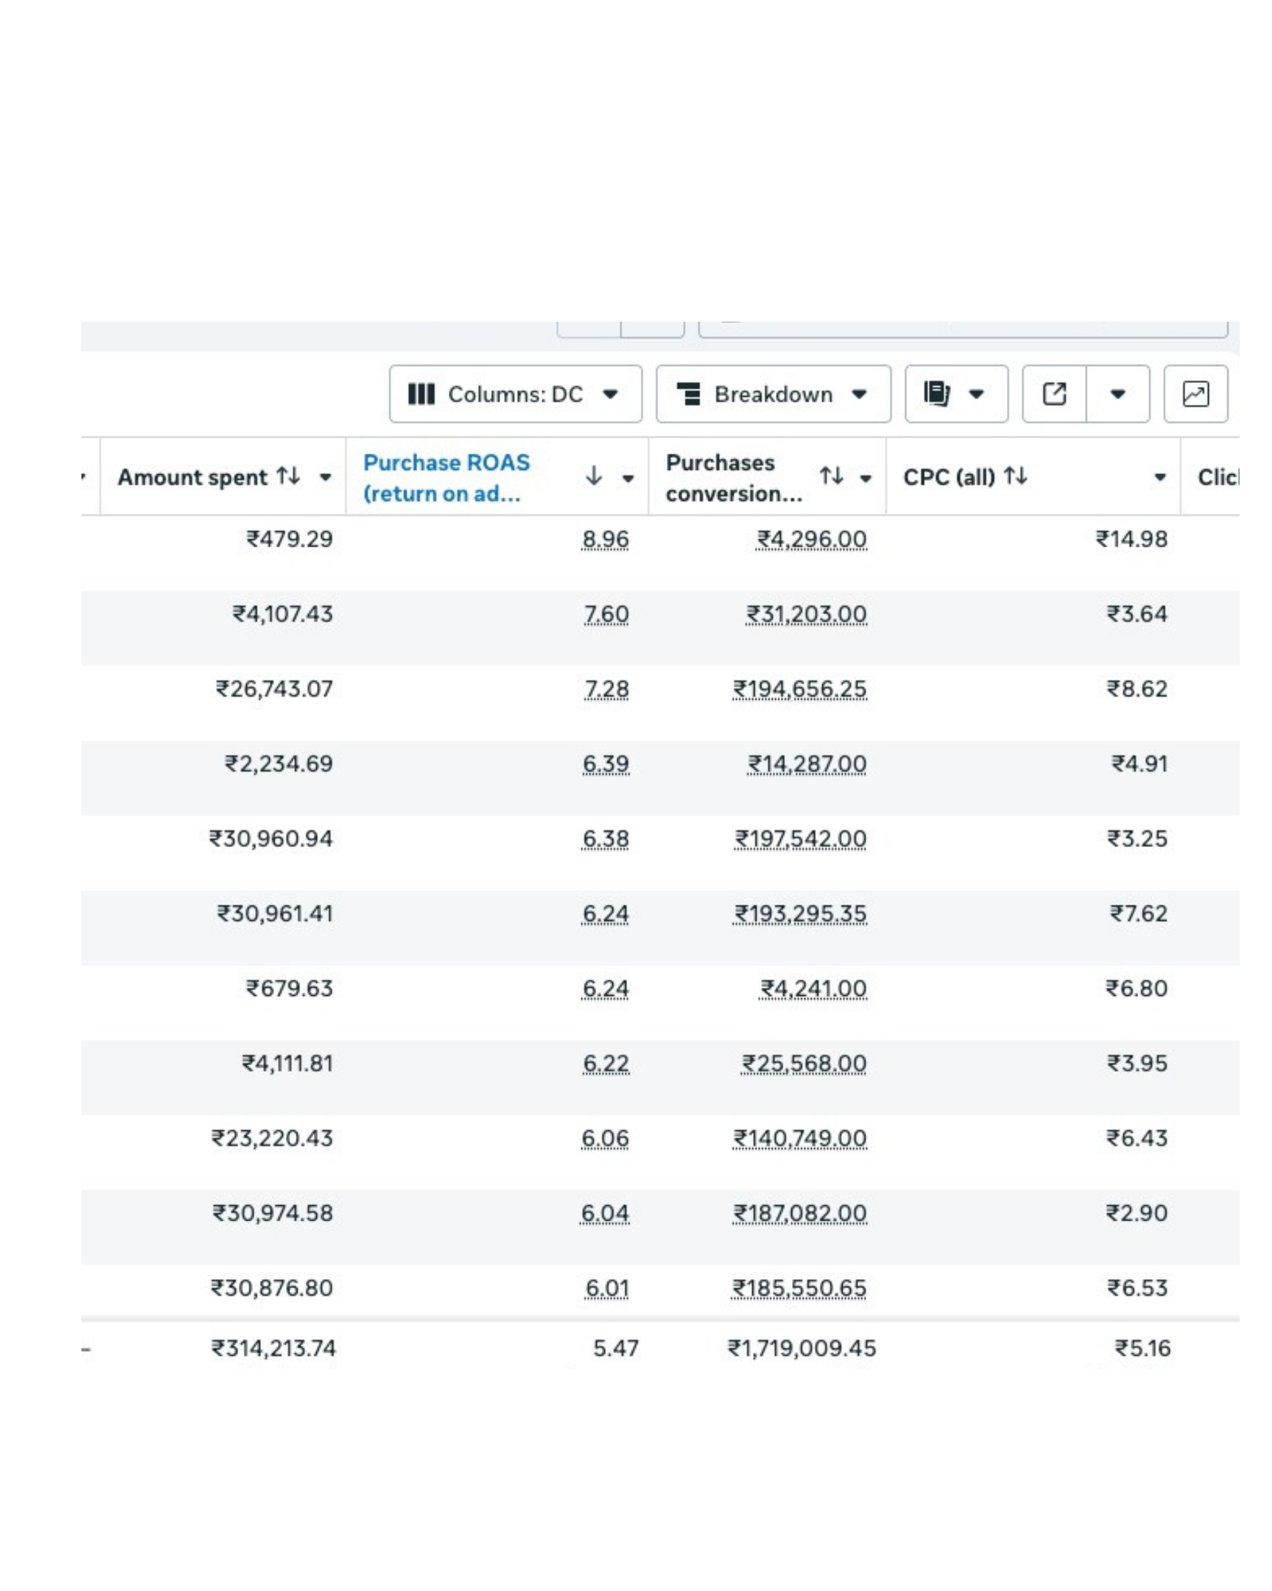1272x1591 pixels.
Task: Click Purchase ROAS descending sort arrow
Action: pyautogui.click(x=594, y=477)
